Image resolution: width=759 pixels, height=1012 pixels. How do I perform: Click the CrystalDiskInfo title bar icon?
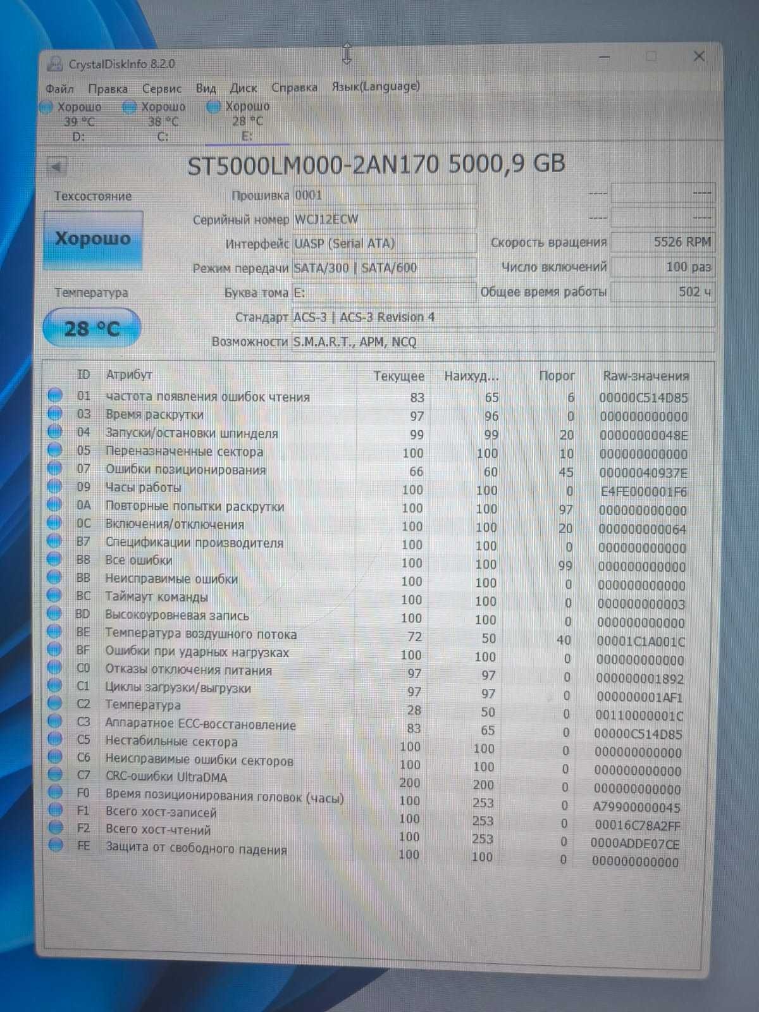(56, 64)
